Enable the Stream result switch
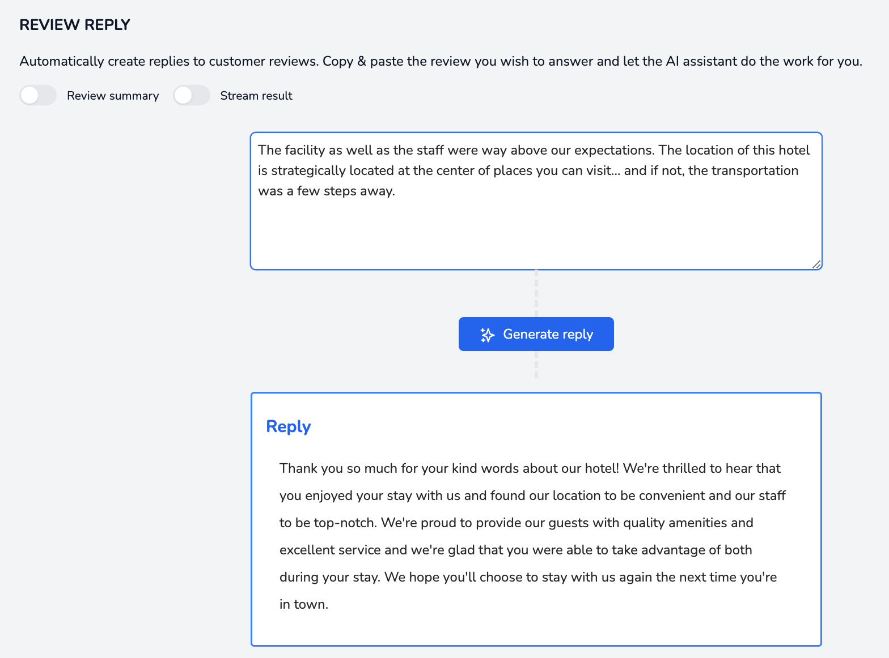 click(192, 96)
